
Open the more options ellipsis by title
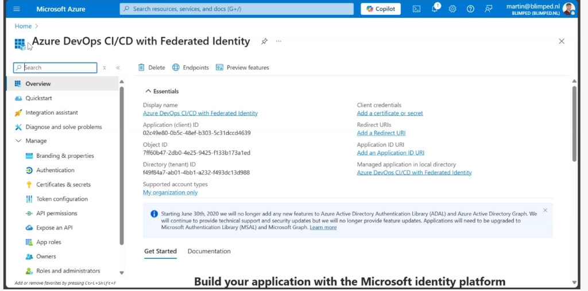[278, 41]
